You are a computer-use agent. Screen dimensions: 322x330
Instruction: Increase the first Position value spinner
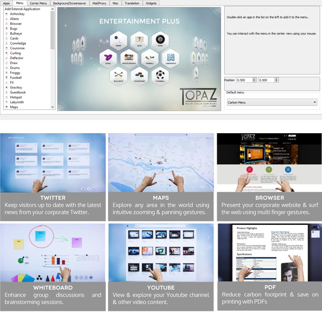[x=254, y=79]
